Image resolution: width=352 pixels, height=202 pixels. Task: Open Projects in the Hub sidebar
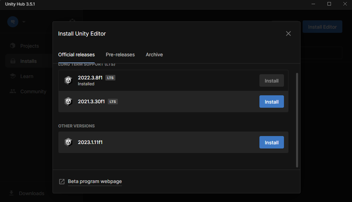(x=30, y=46)
